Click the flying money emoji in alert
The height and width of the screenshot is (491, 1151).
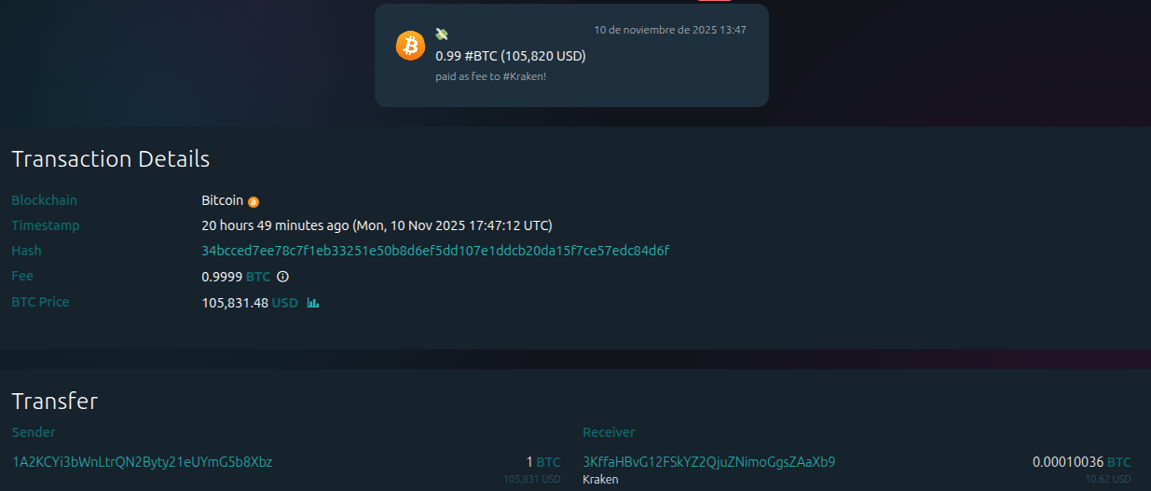point(442,34)
